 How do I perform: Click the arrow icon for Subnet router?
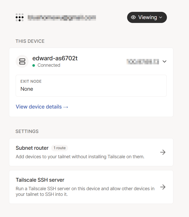163,152
